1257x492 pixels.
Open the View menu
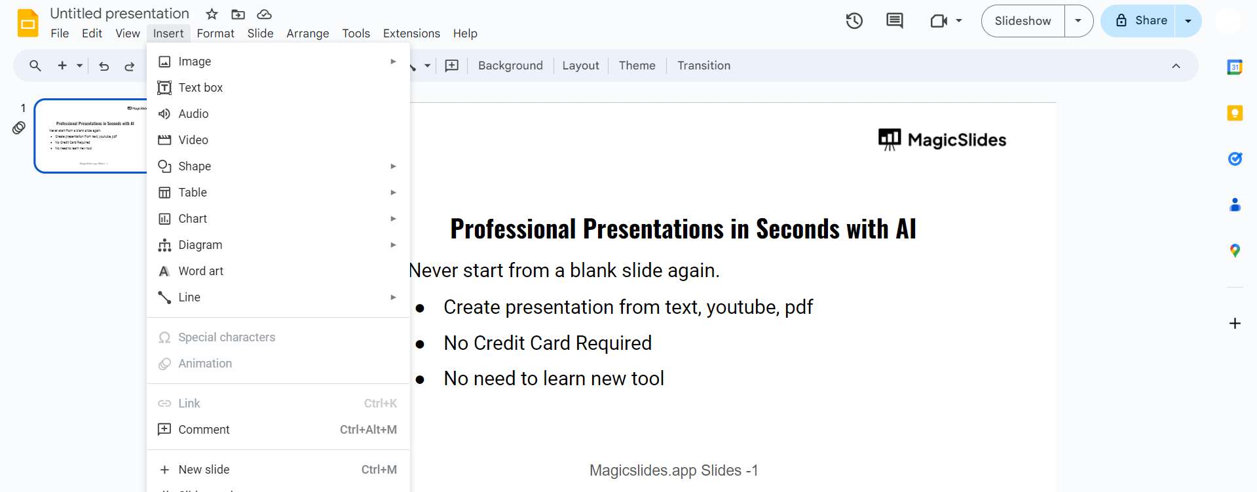click(x=128, y=33)
